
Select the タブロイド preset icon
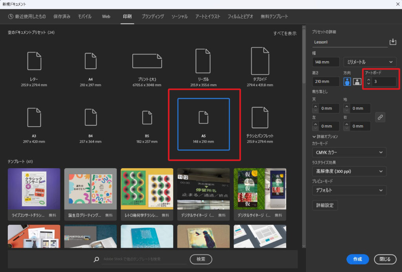(x=260, y=61)
